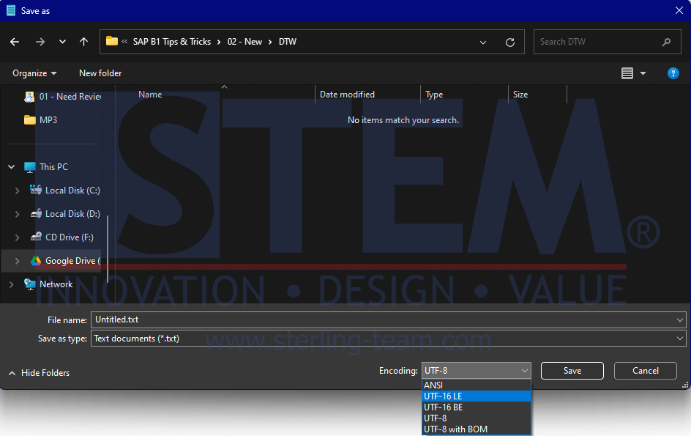The height and width of the screenshot is (436, 691).
Task: Click the Save button
Action: pyautogui.click(x=572, y=371)
